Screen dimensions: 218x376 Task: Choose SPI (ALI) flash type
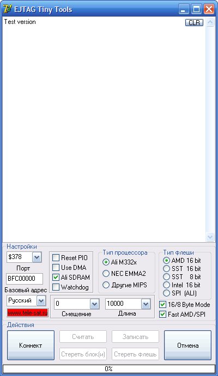(x=166, y=293)
